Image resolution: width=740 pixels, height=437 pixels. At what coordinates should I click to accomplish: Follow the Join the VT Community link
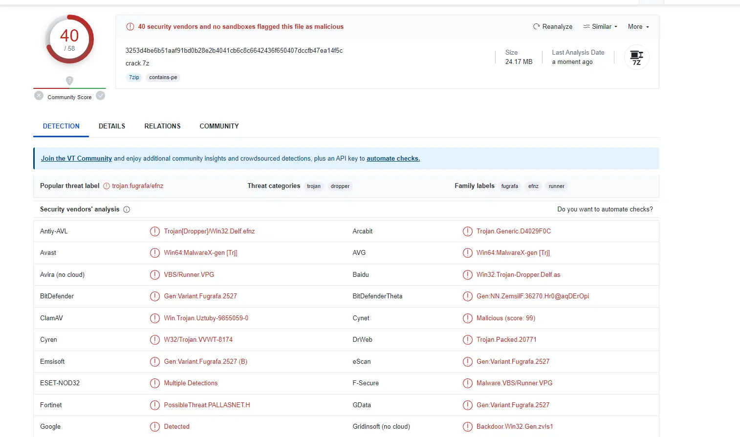pyautogui.click(x=76, y=159)
